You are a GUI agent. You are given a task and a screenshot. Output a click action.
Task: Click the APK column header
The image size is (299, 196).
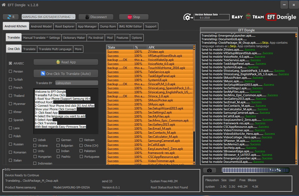coord(170,47)
